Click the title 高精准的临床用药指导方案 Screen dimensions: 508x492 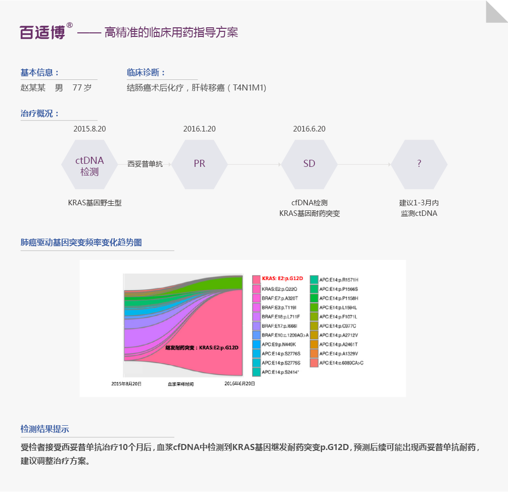pos(171,32)
